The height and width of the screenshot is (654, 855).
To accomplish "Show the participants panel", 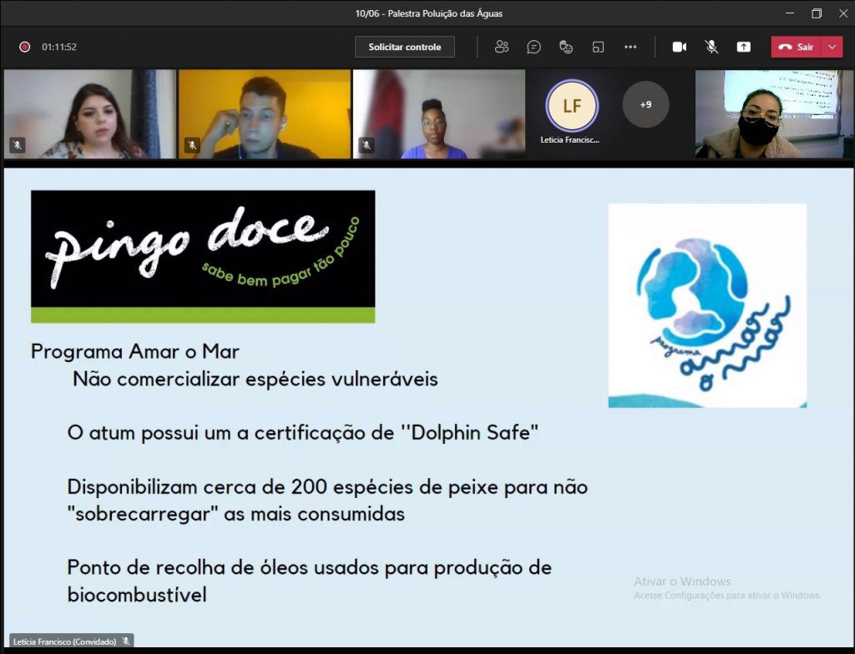I will point(502,47).
